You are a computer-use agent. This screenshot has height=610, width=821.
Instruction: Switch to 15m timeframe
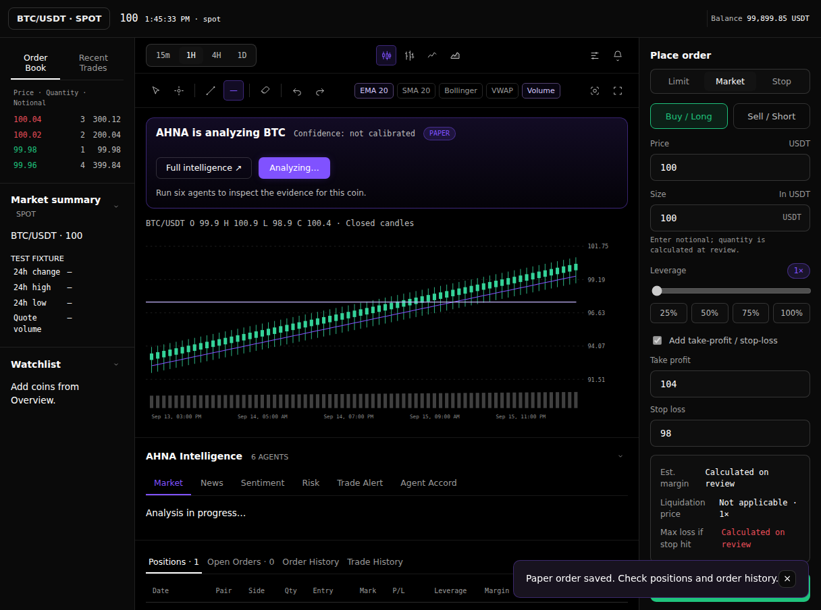click(163, 55)
